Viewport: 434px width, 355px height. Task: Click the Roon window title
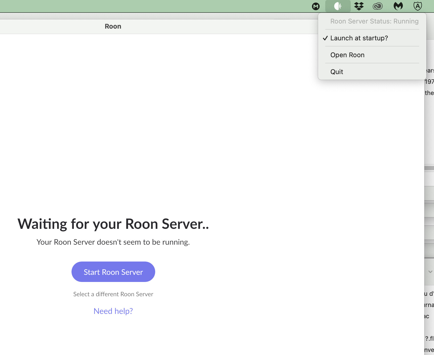113,26
